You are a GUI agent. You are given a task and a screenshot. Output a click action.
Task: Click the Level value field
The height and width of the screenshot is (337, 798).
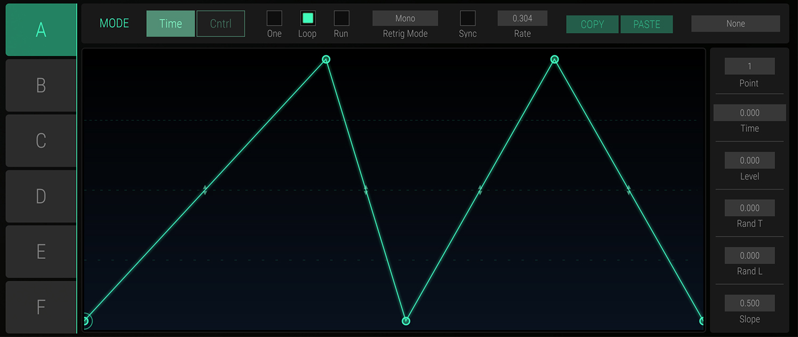[x=750, y=161]
